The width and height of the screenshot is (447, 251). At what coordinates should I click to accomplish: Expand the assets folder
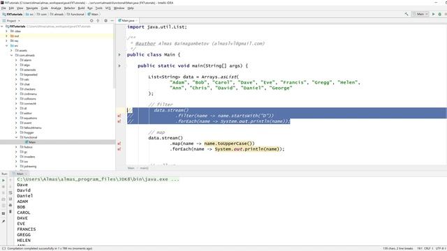[x=11, y=51]
